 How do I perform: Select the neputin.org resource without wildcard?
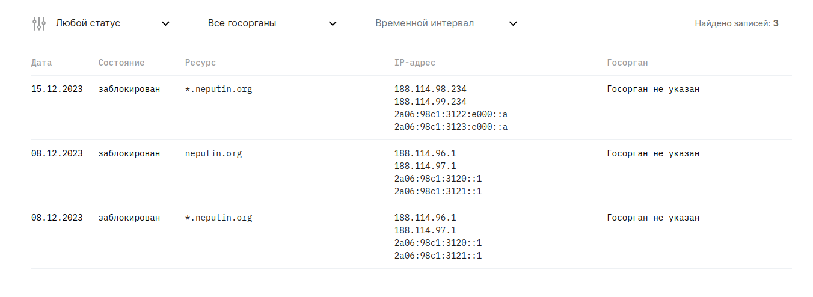click(213, 154)
